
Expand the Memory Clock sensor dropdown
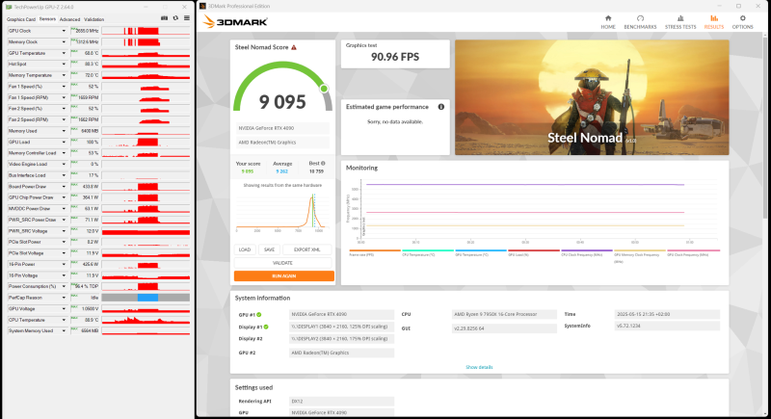[x=64, y=42]
